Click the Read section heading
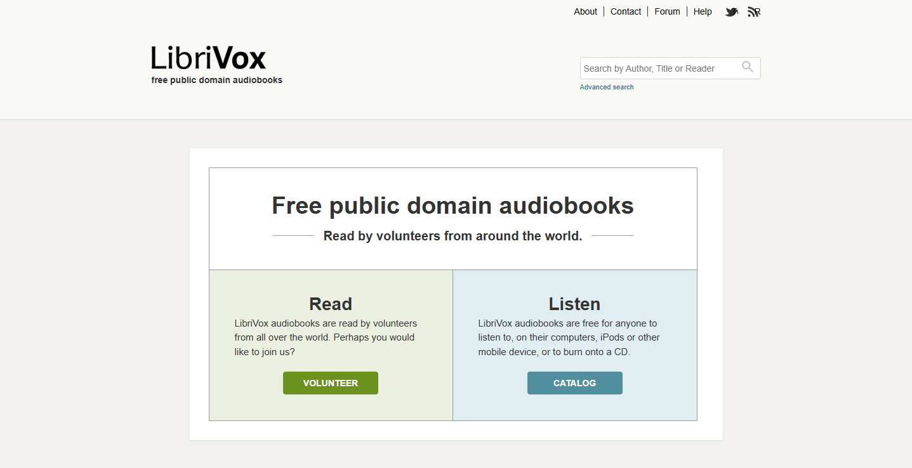Viewport: 912px width, 468px height. pyautogui.click(x=330, y=304)
